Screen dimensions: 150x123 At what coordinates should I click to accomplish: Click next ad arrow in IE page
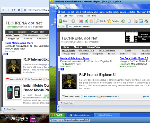[63, 69]
